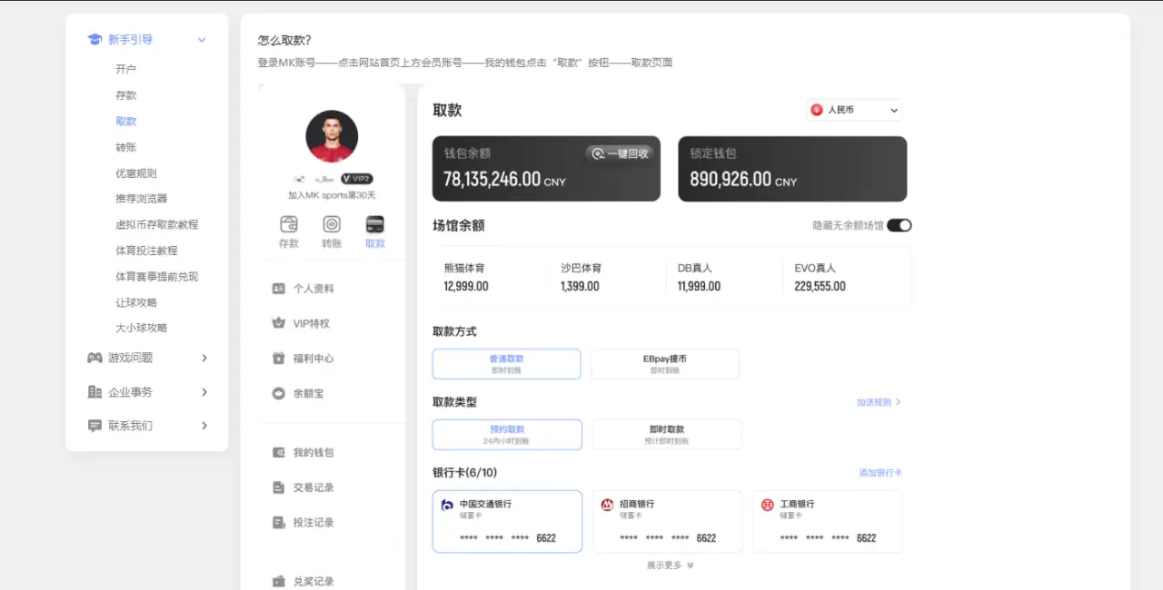Click the 福利中心 gift icon
Viewport: 1163px width, 590px height.
click(x=279, y=359)
